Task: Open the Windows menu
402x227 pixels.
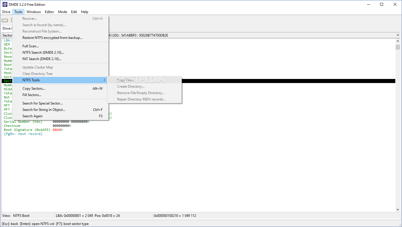Action: tap(33, 12)
